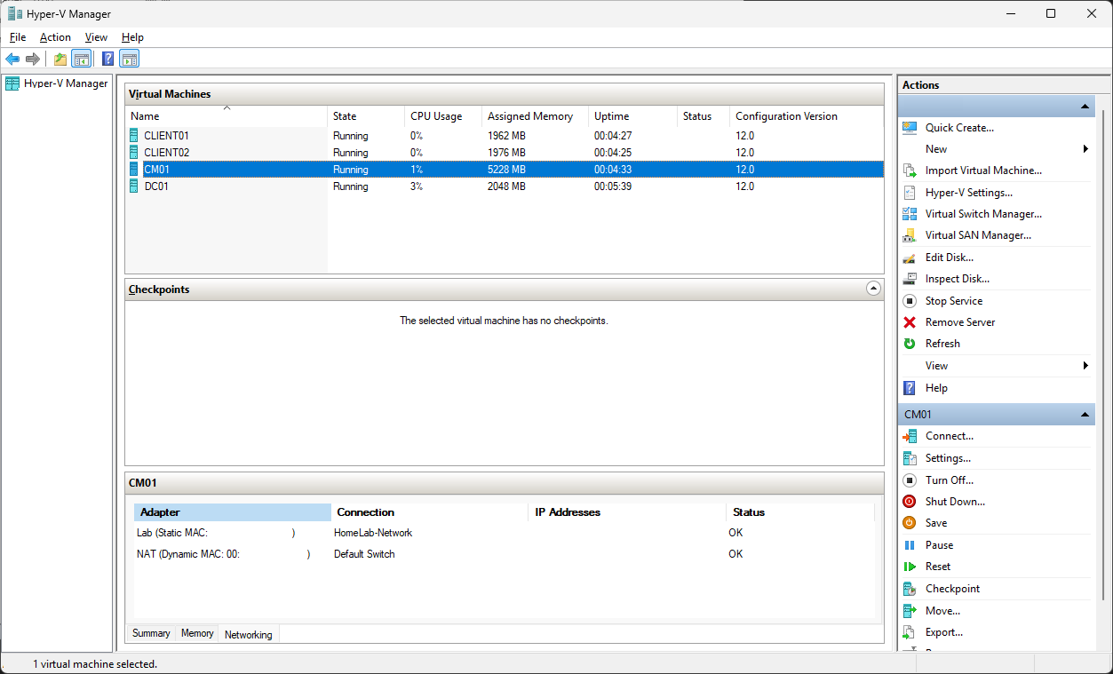
Task: Select the CM01 virtual machine row
Action: (505, 170)
